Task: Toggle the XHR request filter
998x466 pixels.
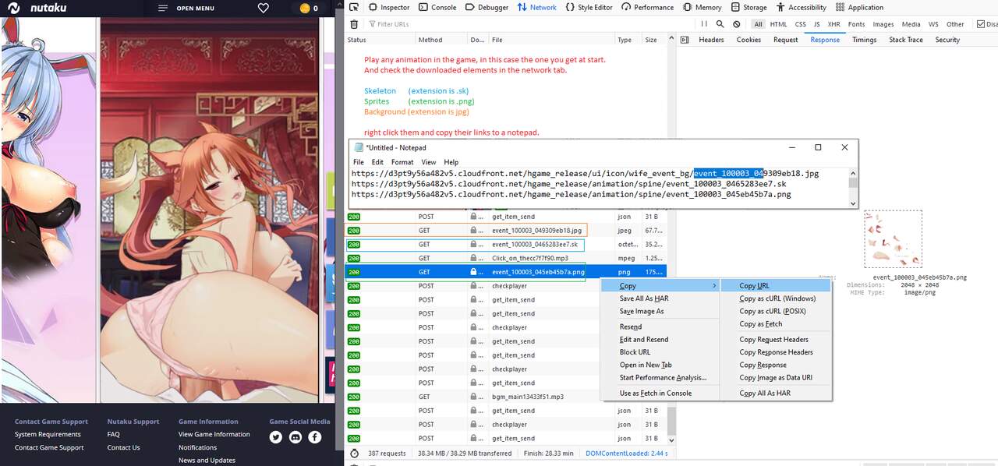Action: coord(833,24)
